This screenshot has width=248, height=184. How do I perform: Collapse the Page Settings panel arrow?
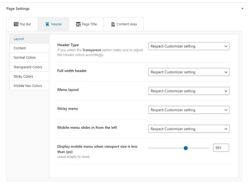click(242, 9)
